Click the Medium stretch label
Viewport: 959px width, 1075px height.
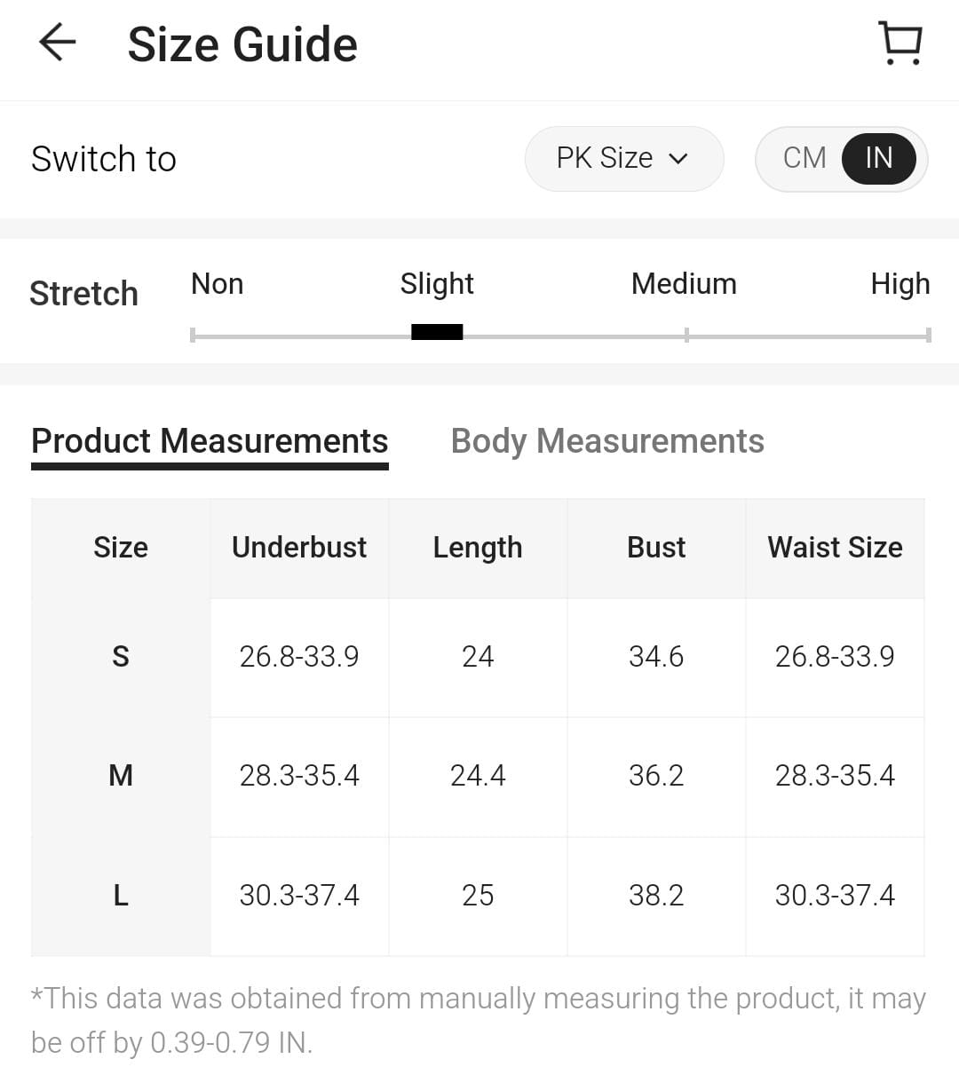tap(684, 284)
